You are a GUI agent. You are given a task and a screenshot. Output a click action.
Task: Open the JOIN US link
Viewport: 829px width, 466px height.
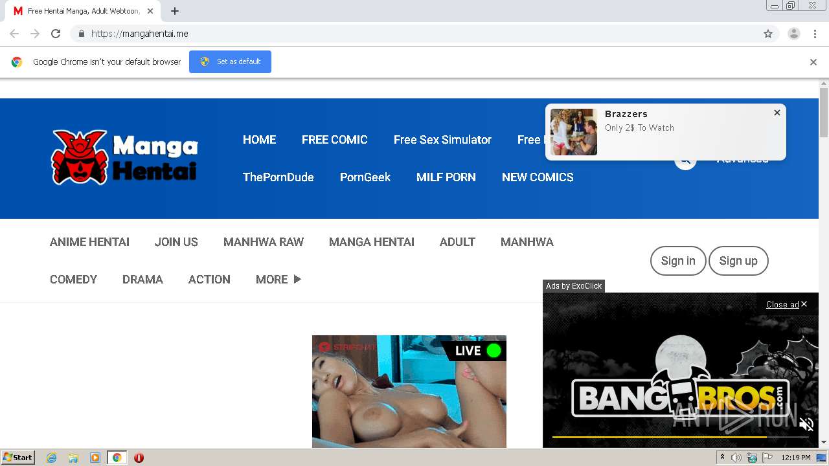176,242
